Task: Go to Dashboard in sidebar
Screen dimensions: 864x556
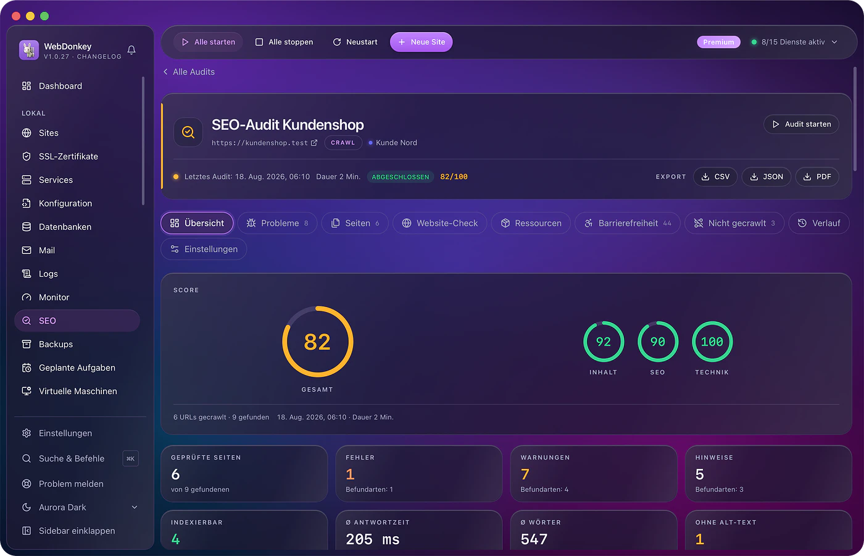Action: point(77,86)
